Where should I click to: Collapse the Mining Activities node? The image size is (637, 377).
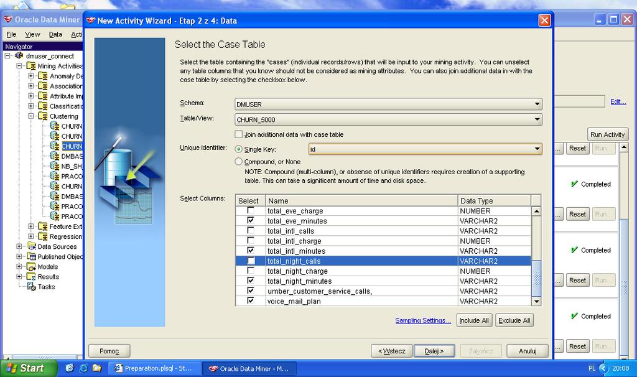[19, 66]
